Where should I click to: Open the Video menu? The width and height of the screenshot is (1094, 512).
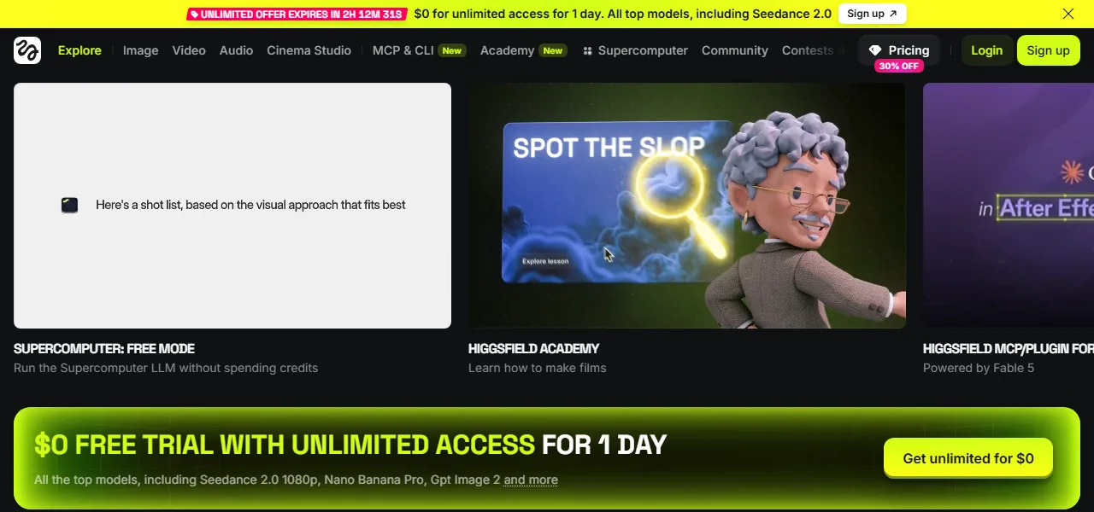[189, 50]
